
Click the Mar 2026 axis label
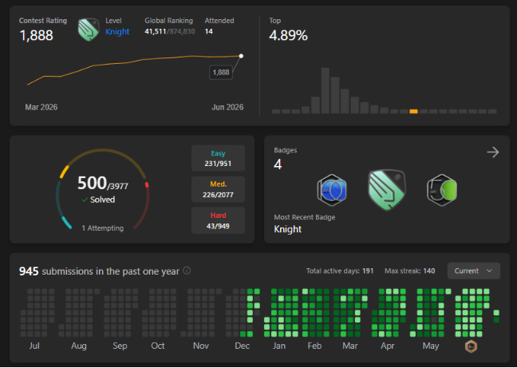click(x=41, y=107)
